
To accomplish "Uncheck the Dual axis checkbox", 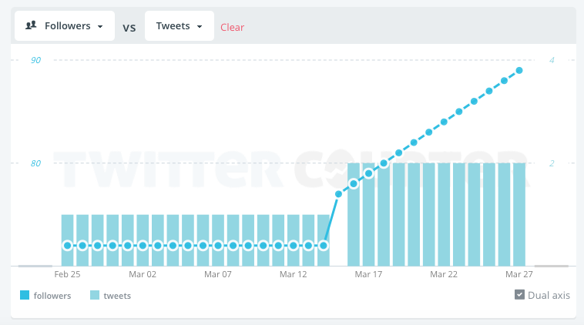I will 519,294.
